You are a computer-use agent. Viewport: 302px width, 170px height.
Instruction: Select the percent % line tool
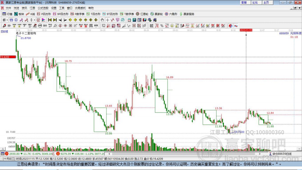coord(162,26)
